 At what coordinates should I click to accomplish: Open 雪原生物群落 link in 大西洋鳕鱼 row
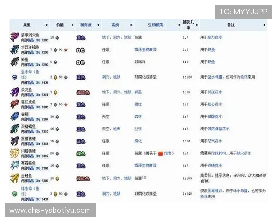pos(145,50)
